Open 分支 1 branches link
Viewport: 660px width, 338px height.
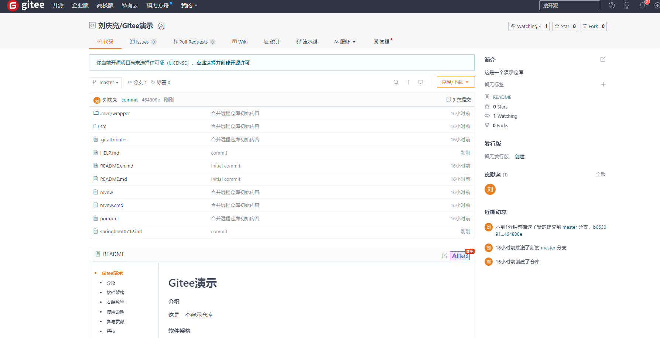coord(137,82)
